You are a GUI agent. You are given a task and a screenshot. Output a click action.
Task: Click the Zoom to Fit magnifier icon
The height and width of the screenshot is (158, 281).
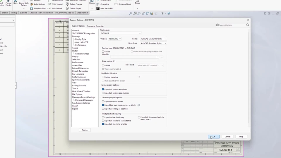coord(131,13)
